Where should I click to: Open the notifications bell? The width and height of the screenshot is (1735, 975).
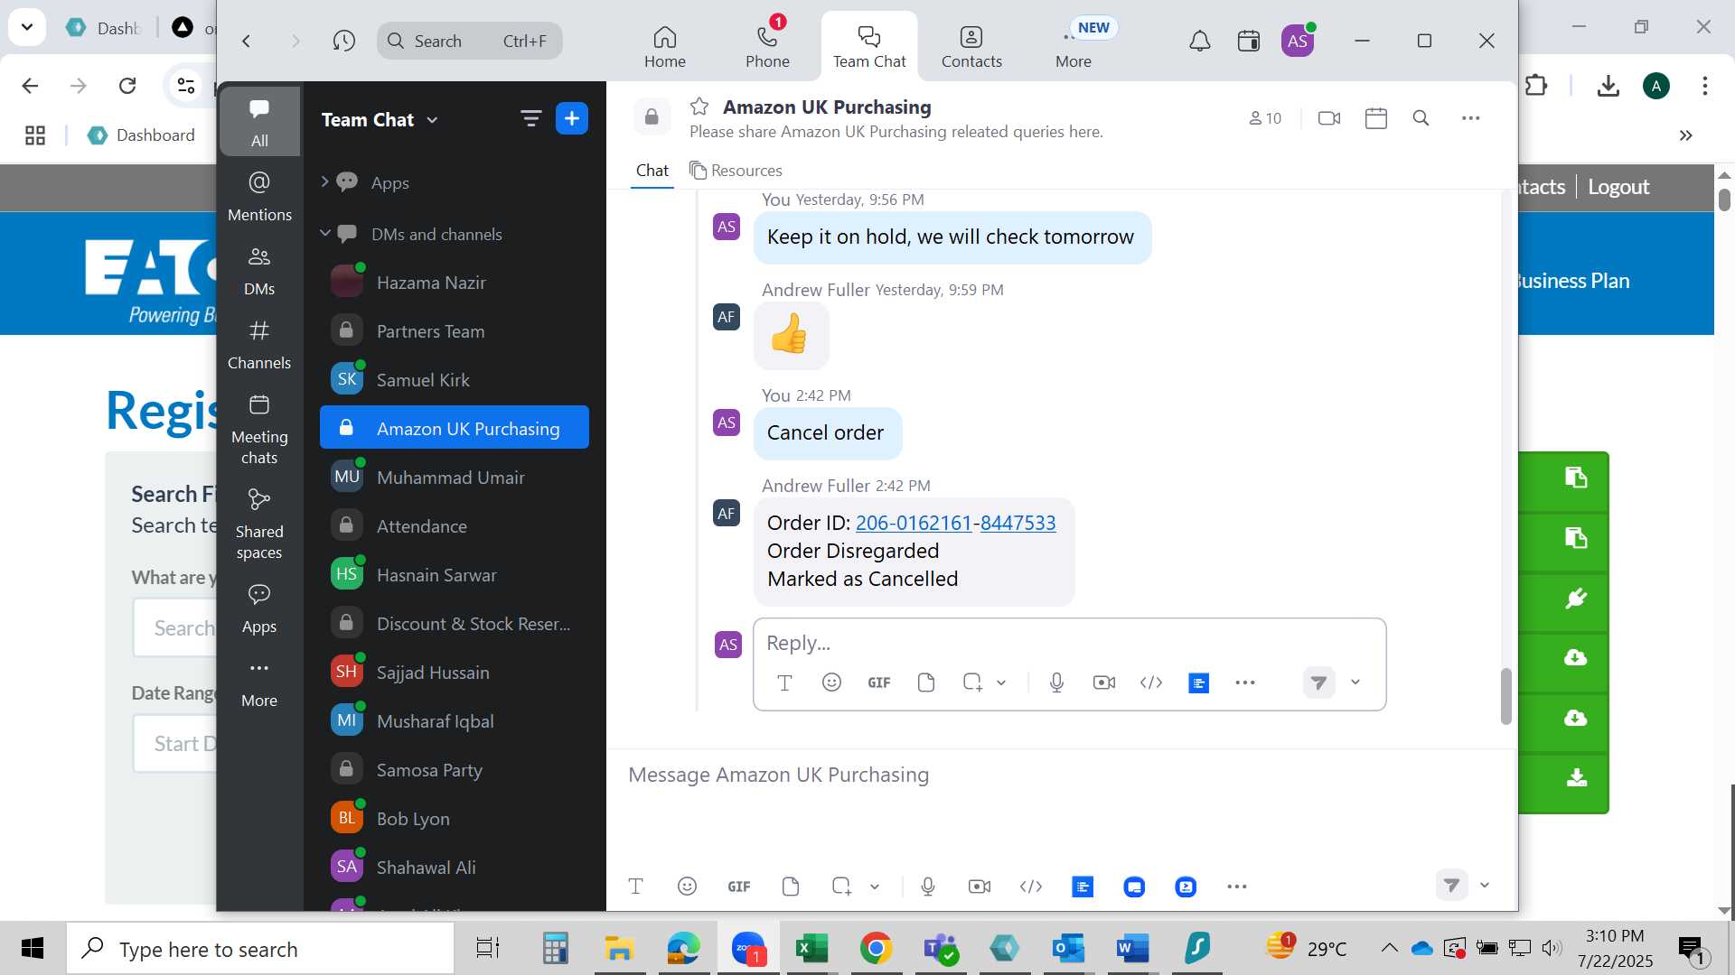coord(1199,41)
